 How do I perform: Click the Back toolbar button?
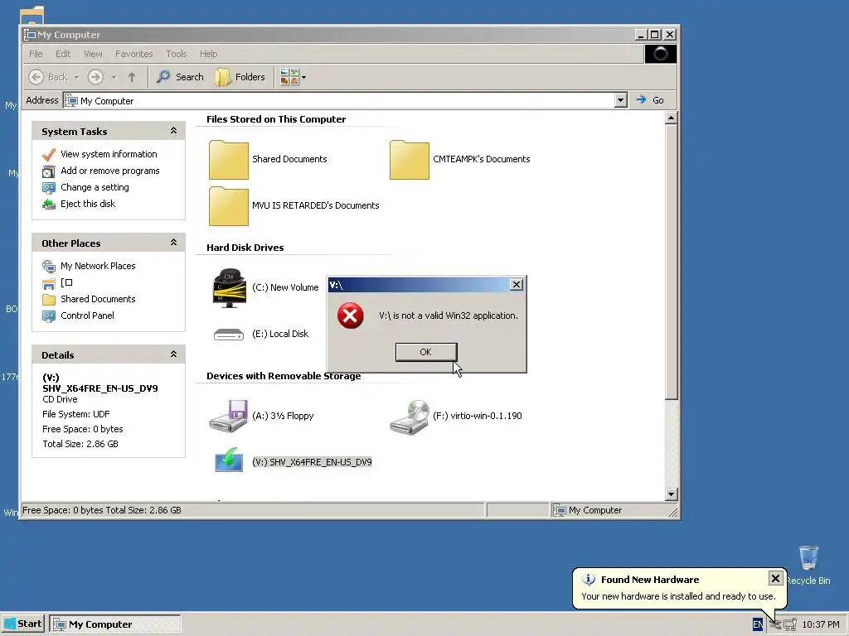48,77
